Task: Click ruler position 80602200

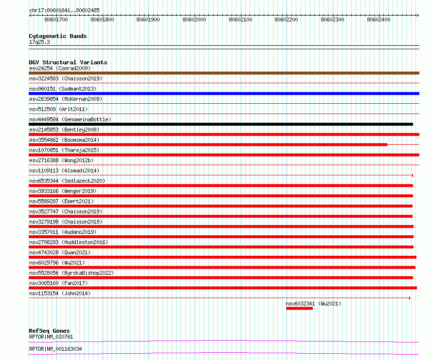Action: 287,19
